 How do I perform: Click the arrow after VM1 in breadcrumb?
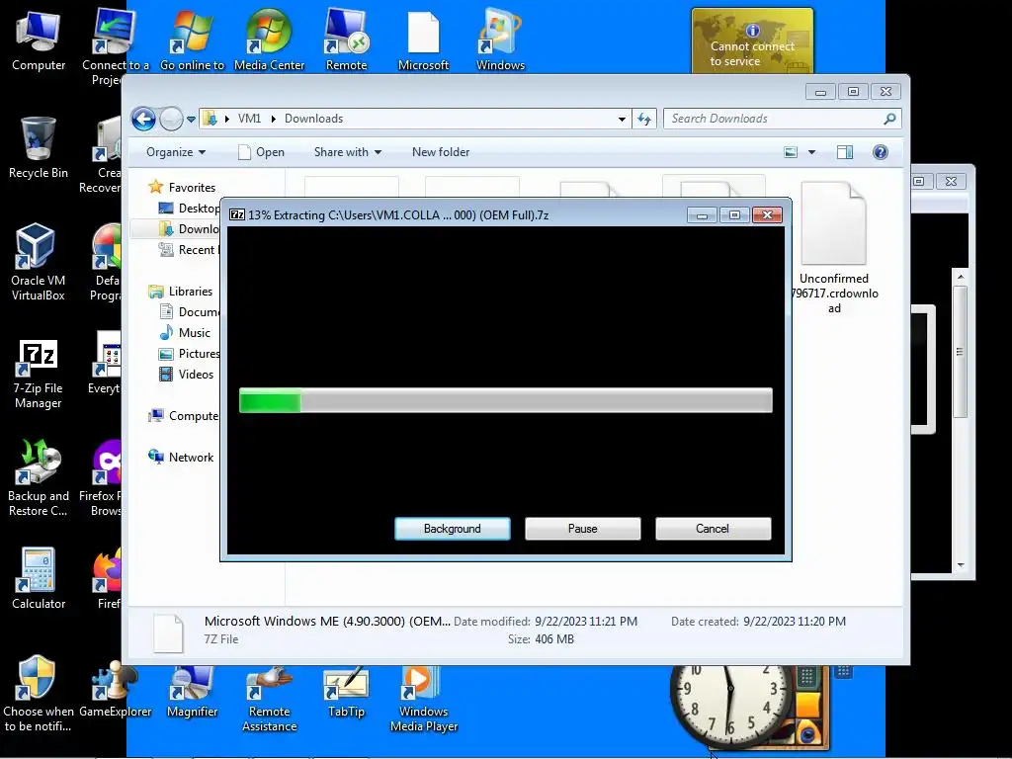point(274,119)
